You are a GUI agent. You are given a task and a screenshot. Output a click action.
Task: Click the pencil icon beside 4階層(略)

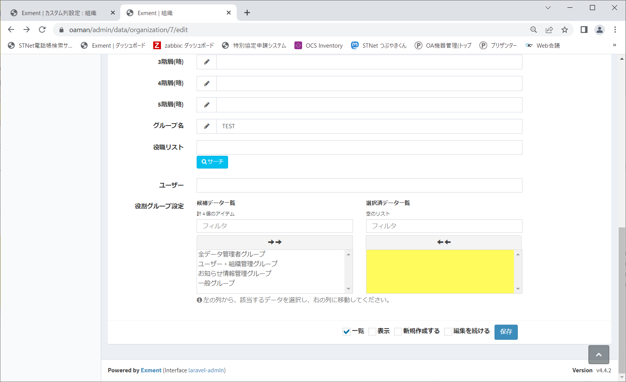tap(207, 83)
